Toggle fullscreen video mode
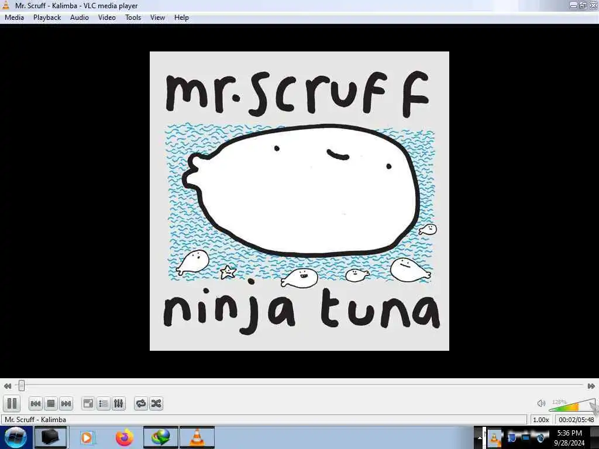599x449 pixels. pos(88,403)
